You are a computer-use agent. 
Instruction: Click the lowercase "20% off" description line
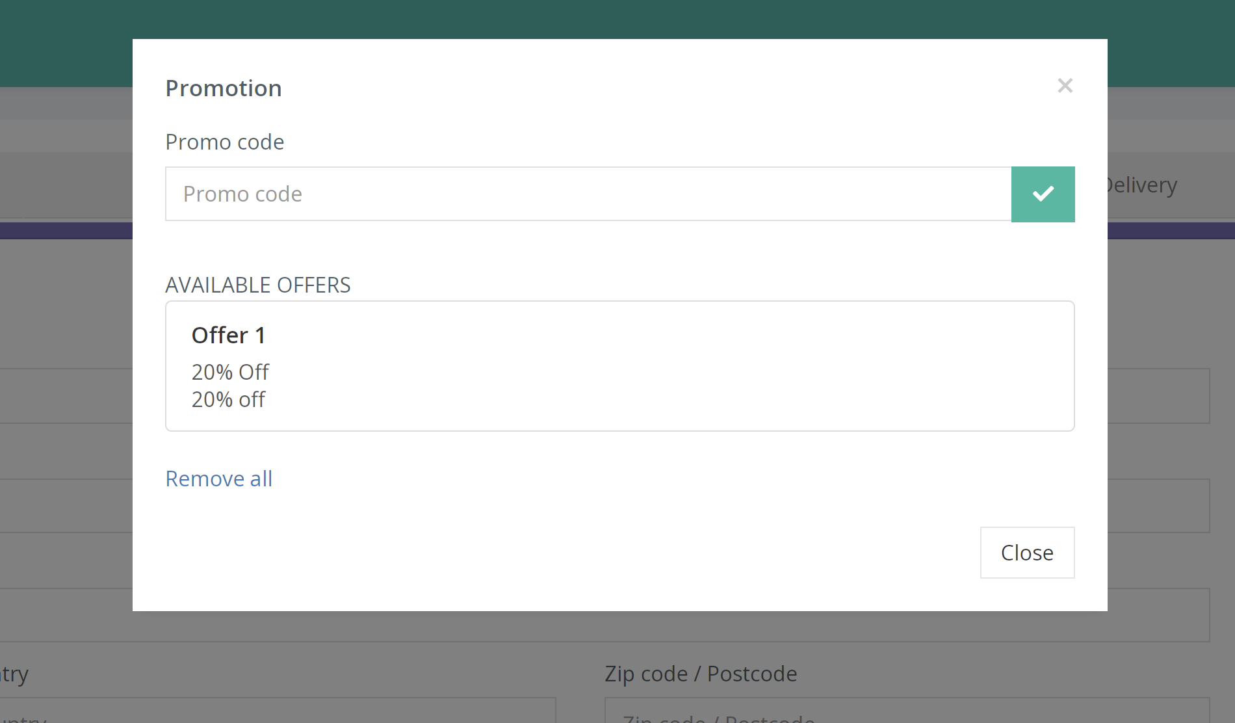(x=228, y=399)
